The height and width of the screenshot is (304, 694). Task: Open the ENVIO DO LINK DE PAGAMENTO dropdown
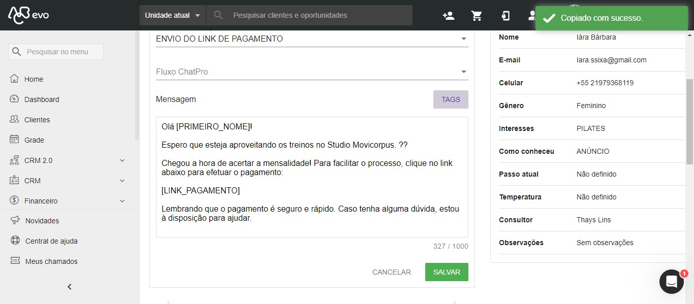click(312, 39)
